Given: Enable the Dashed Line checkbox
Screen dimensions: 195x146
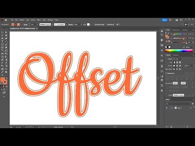Looking at the screenshot, I should [x=166, y=73].
